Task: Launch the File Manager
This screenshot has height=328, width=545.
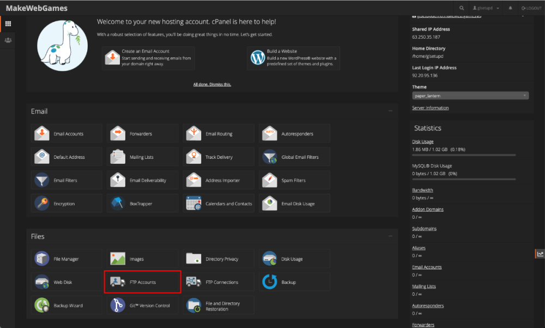Action: pos(66,258)
